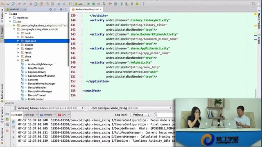The height and width of the screenshot is (147, 262).
Task: Open the Build Variants side tab
Action: [2, 93]
